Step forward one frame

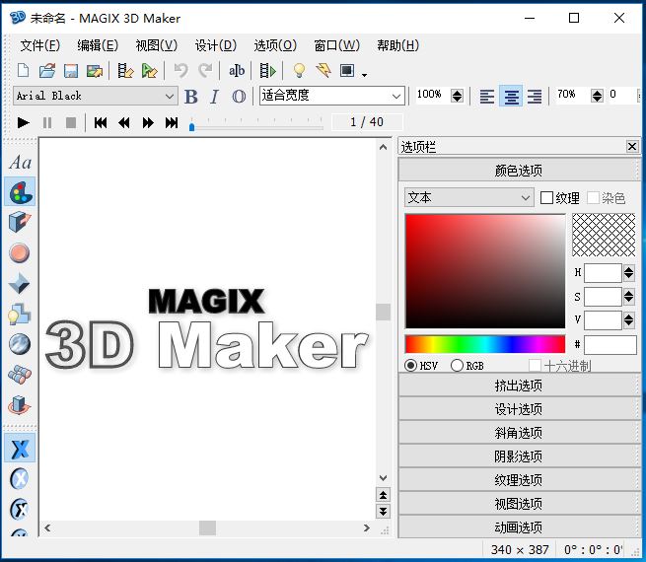tap(148, 122)
